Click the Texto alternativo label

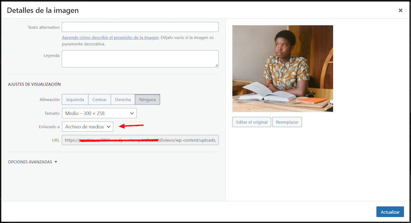point(43,27)
